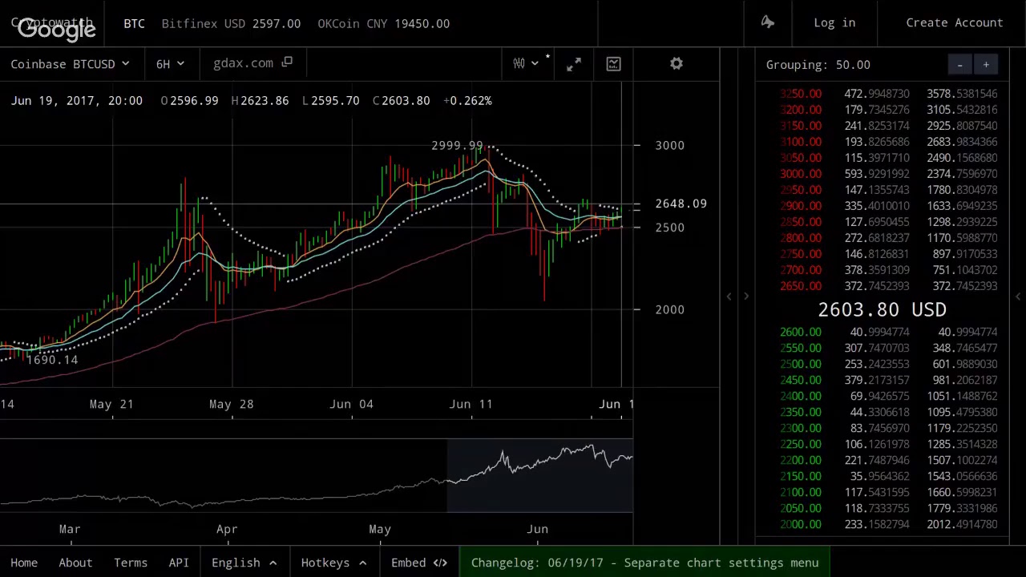This screenshot has height=577, width=1026.
Task: Open the chart settings gear
Action: click(677, 64)
